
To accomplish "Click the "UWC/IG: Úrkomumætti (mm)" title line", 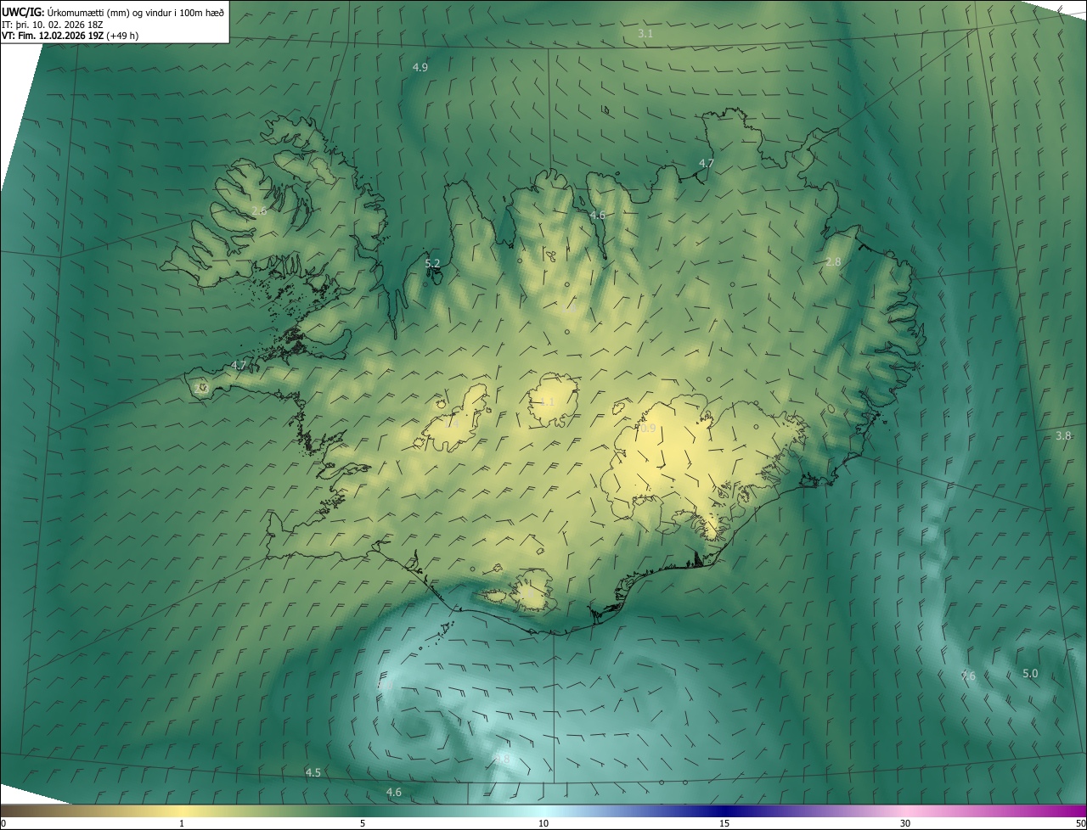I will (x=113, y=11).
